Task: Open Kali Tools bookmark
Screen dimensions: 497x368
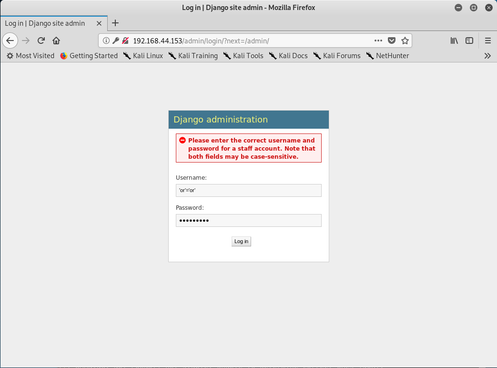Action: pyautogui.click(x=243, y=56)
